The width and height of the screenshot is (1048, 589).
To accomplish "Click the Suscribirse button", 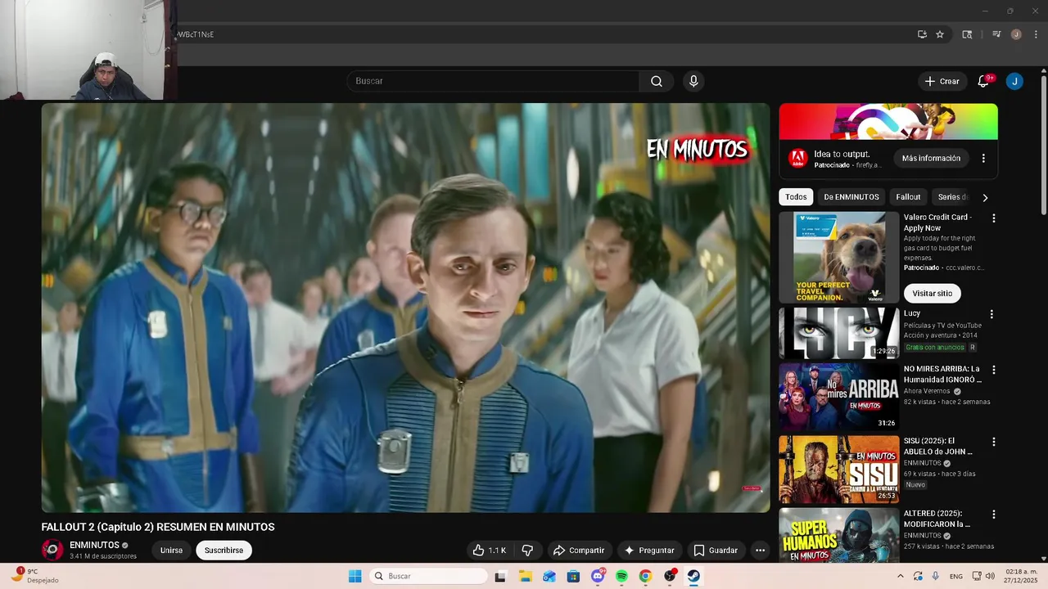I will 224,551.
